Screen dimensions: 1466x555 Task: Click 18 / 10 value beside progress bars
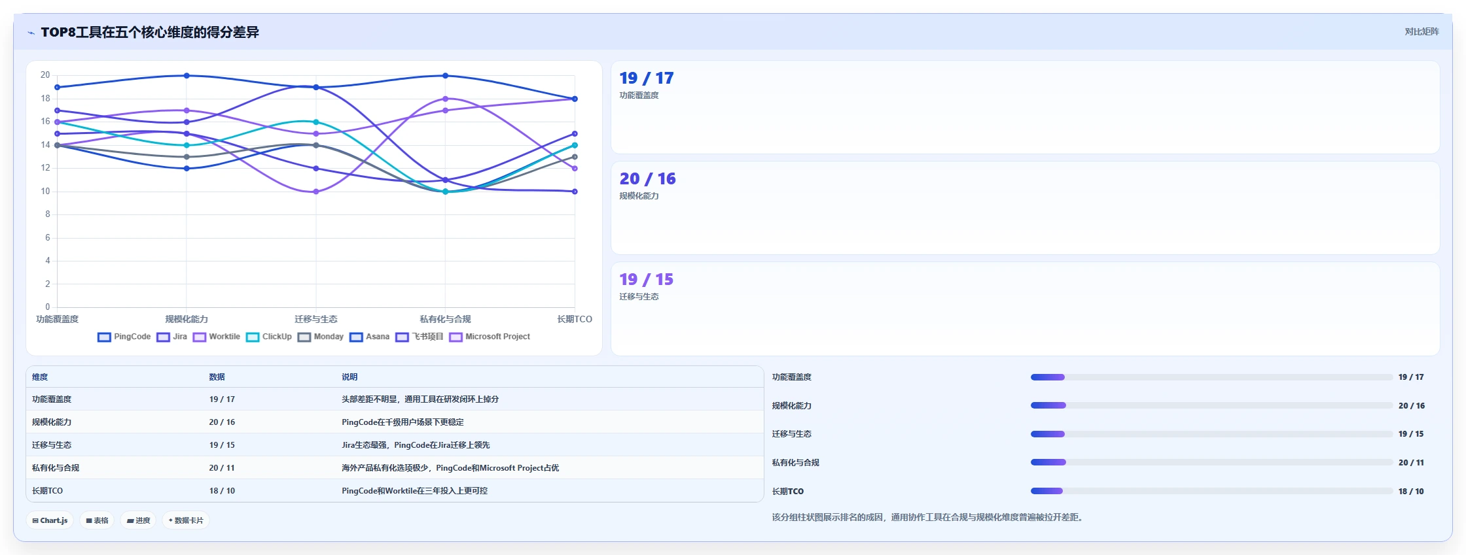1411,491
